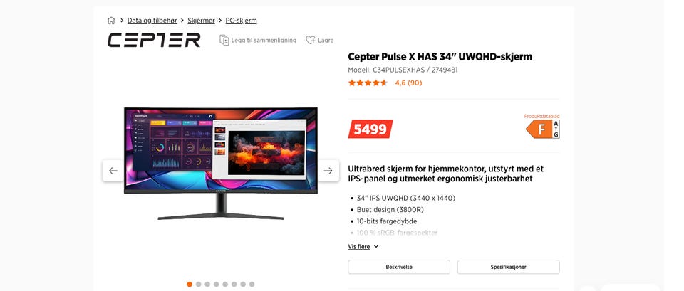Open Skjermer breadcrumb link
This screenshot has width=684, height=291.
point(201,21)
